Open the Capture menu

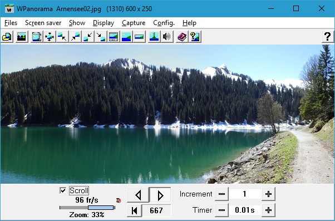click(x=134, y=23)
